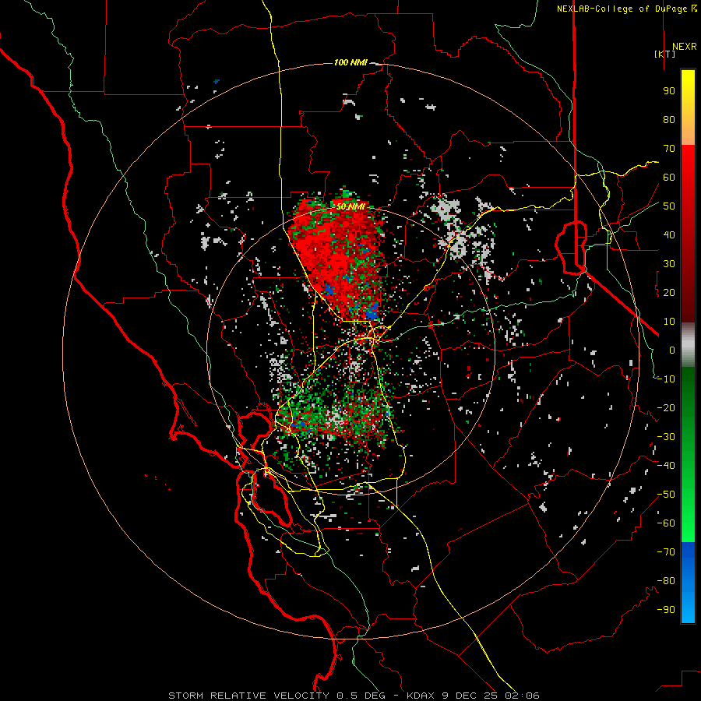701x701 pixels.
Task: Click the positive 10 scale label
Action: tap(669, 322)
